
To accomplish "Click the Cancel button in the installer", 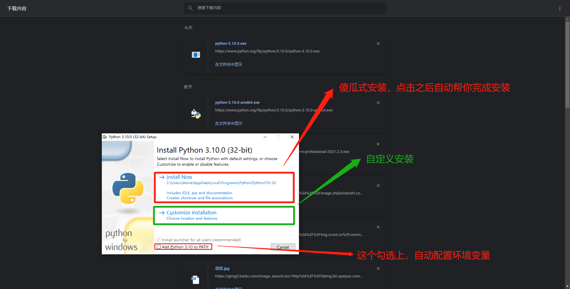I will [x=283, y=247].
